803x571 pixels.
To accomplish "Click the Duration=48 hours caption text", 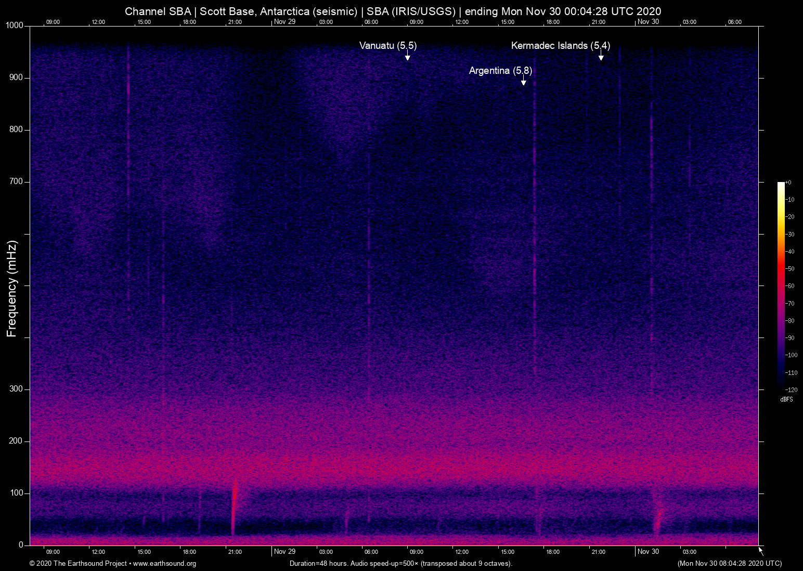I will [x=400, y=564].
